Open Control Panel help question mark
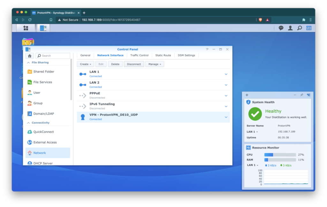The image size is (327, 207). pyautogui.click(x=207, y=49)
